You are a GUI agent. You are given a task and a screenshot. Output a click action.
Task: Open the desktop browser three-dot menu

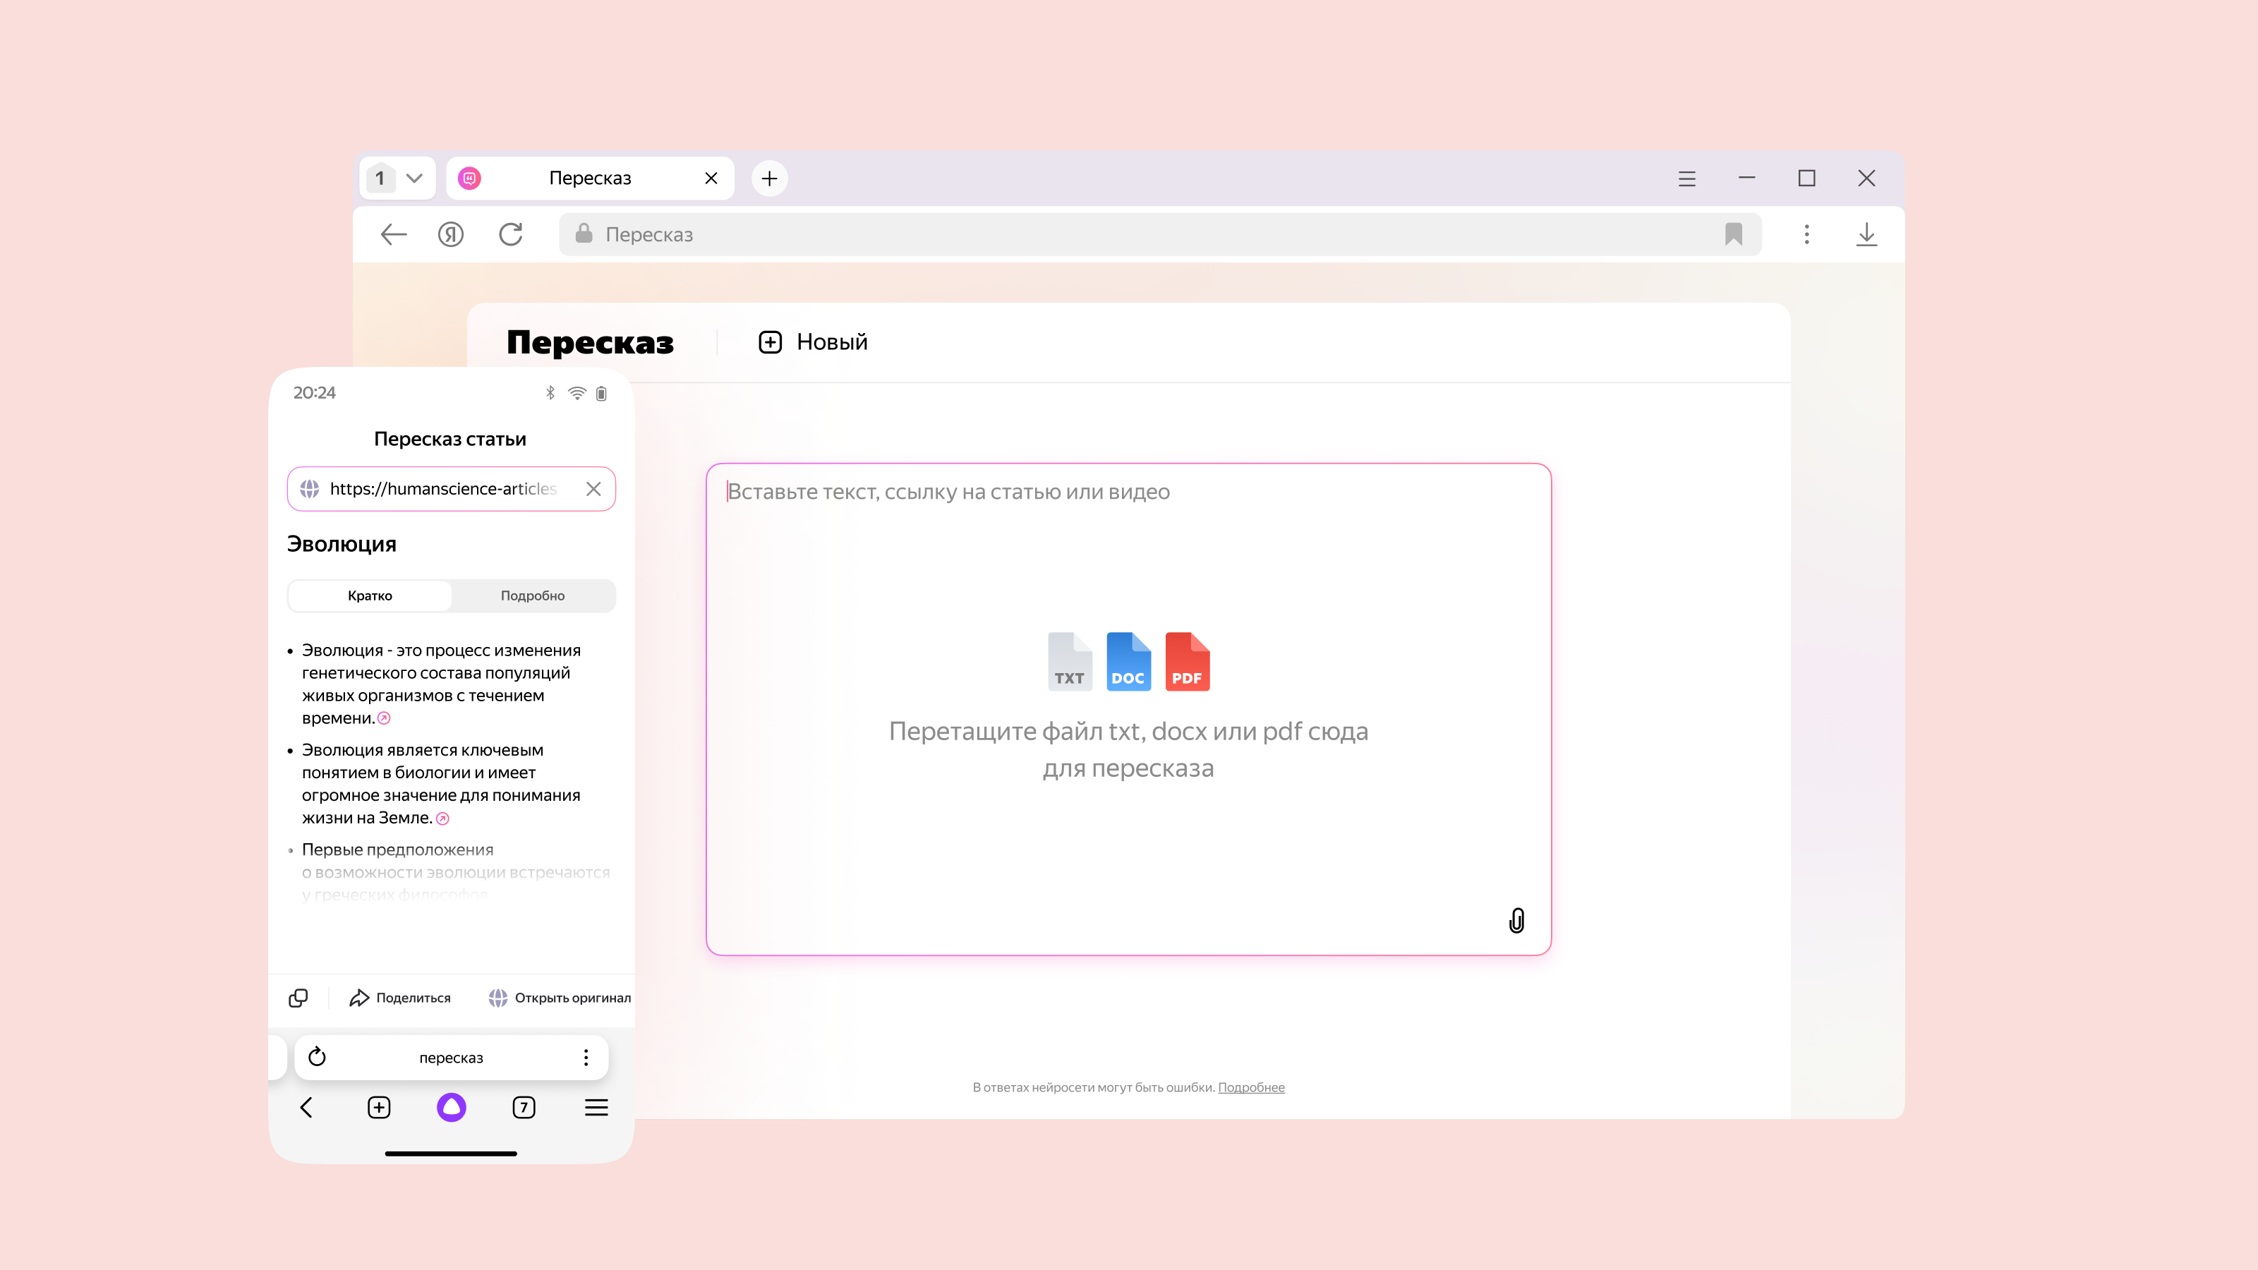(1806, 234)
